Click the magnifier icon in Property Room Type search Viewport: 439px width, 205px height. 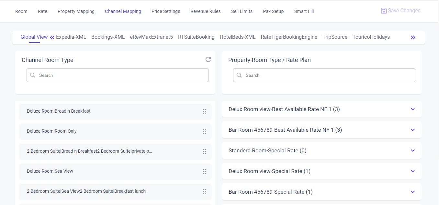pyautogui.click(x=239, y=75)
